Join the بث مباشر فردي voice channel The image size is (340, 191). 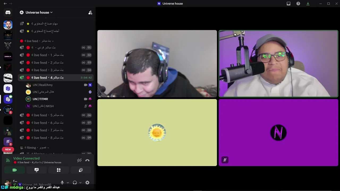click(56, 47)
